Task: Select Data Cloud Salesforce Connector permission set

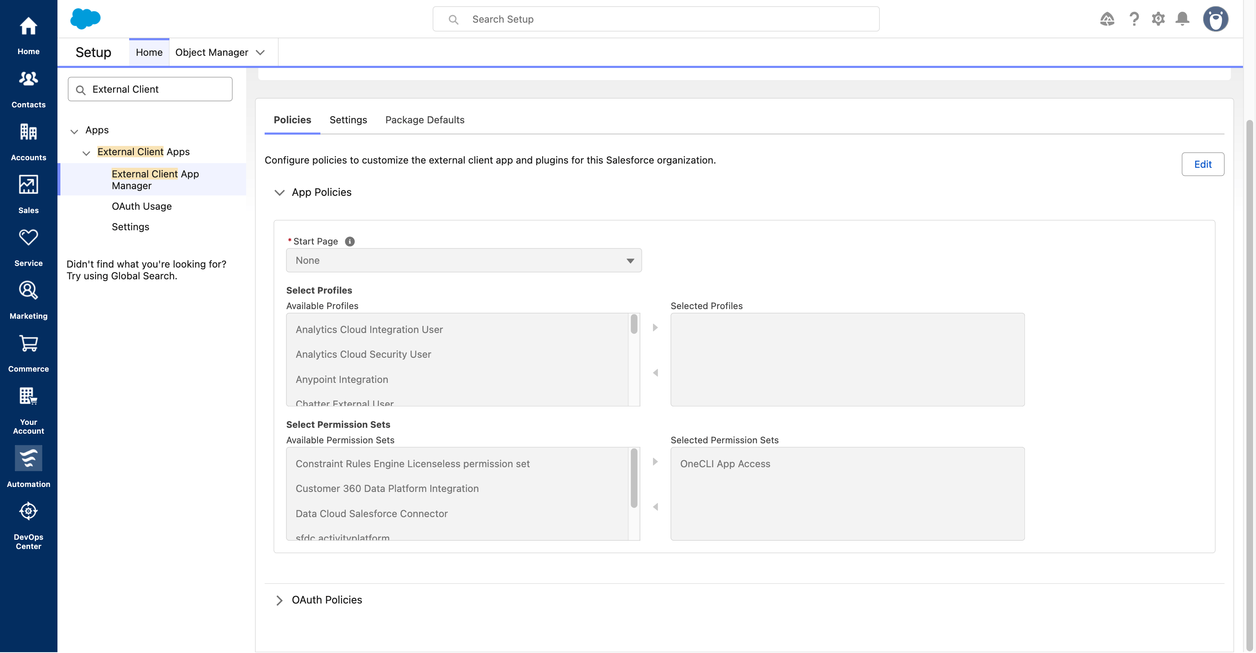Action: click(x=372, y=514)
